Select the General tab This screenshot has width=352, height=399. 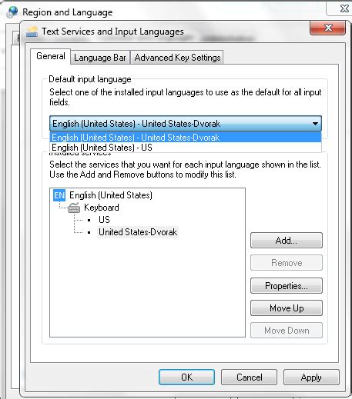[51, 56]
